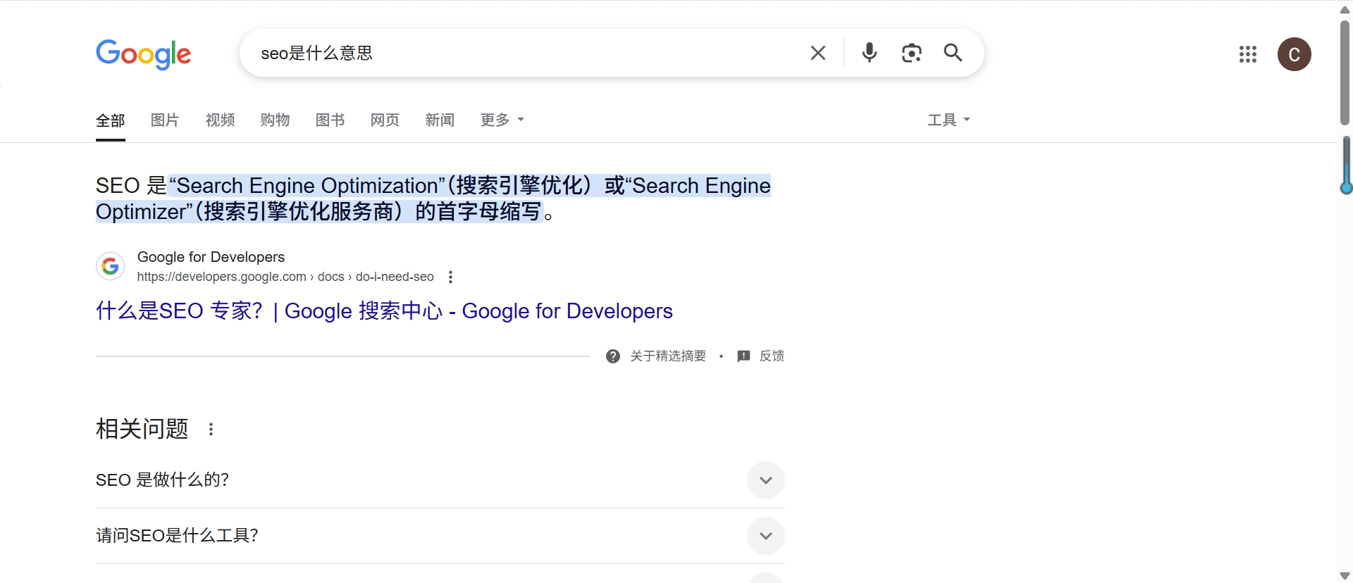Expand question 请问SEO是什么工具?

(765, 536)
